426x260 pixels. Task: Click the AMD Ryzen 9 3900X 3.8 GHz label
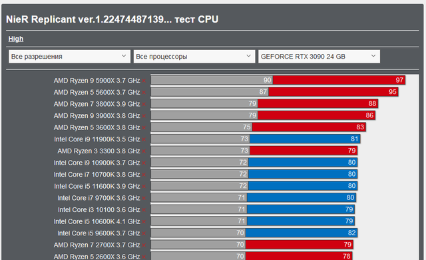pyautogui.click(x=97, y=115)
